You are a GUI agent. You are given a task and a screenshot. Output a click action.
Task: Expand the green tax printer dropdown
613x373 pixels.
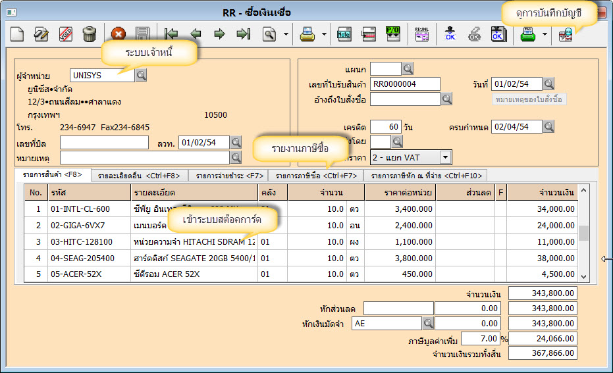pyautogui.click(x=545, y=34)
